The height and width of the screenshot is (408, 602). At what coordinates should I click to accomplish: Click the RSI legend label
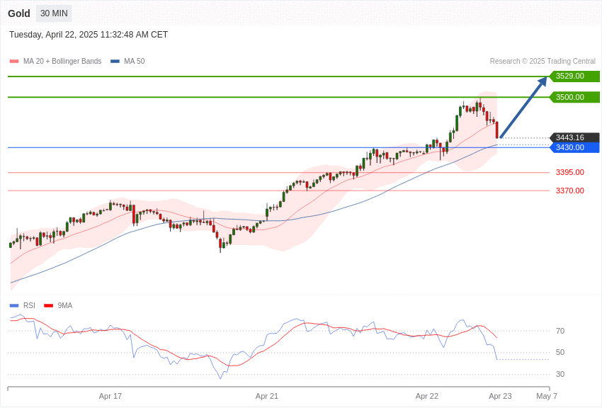[29, 305]
